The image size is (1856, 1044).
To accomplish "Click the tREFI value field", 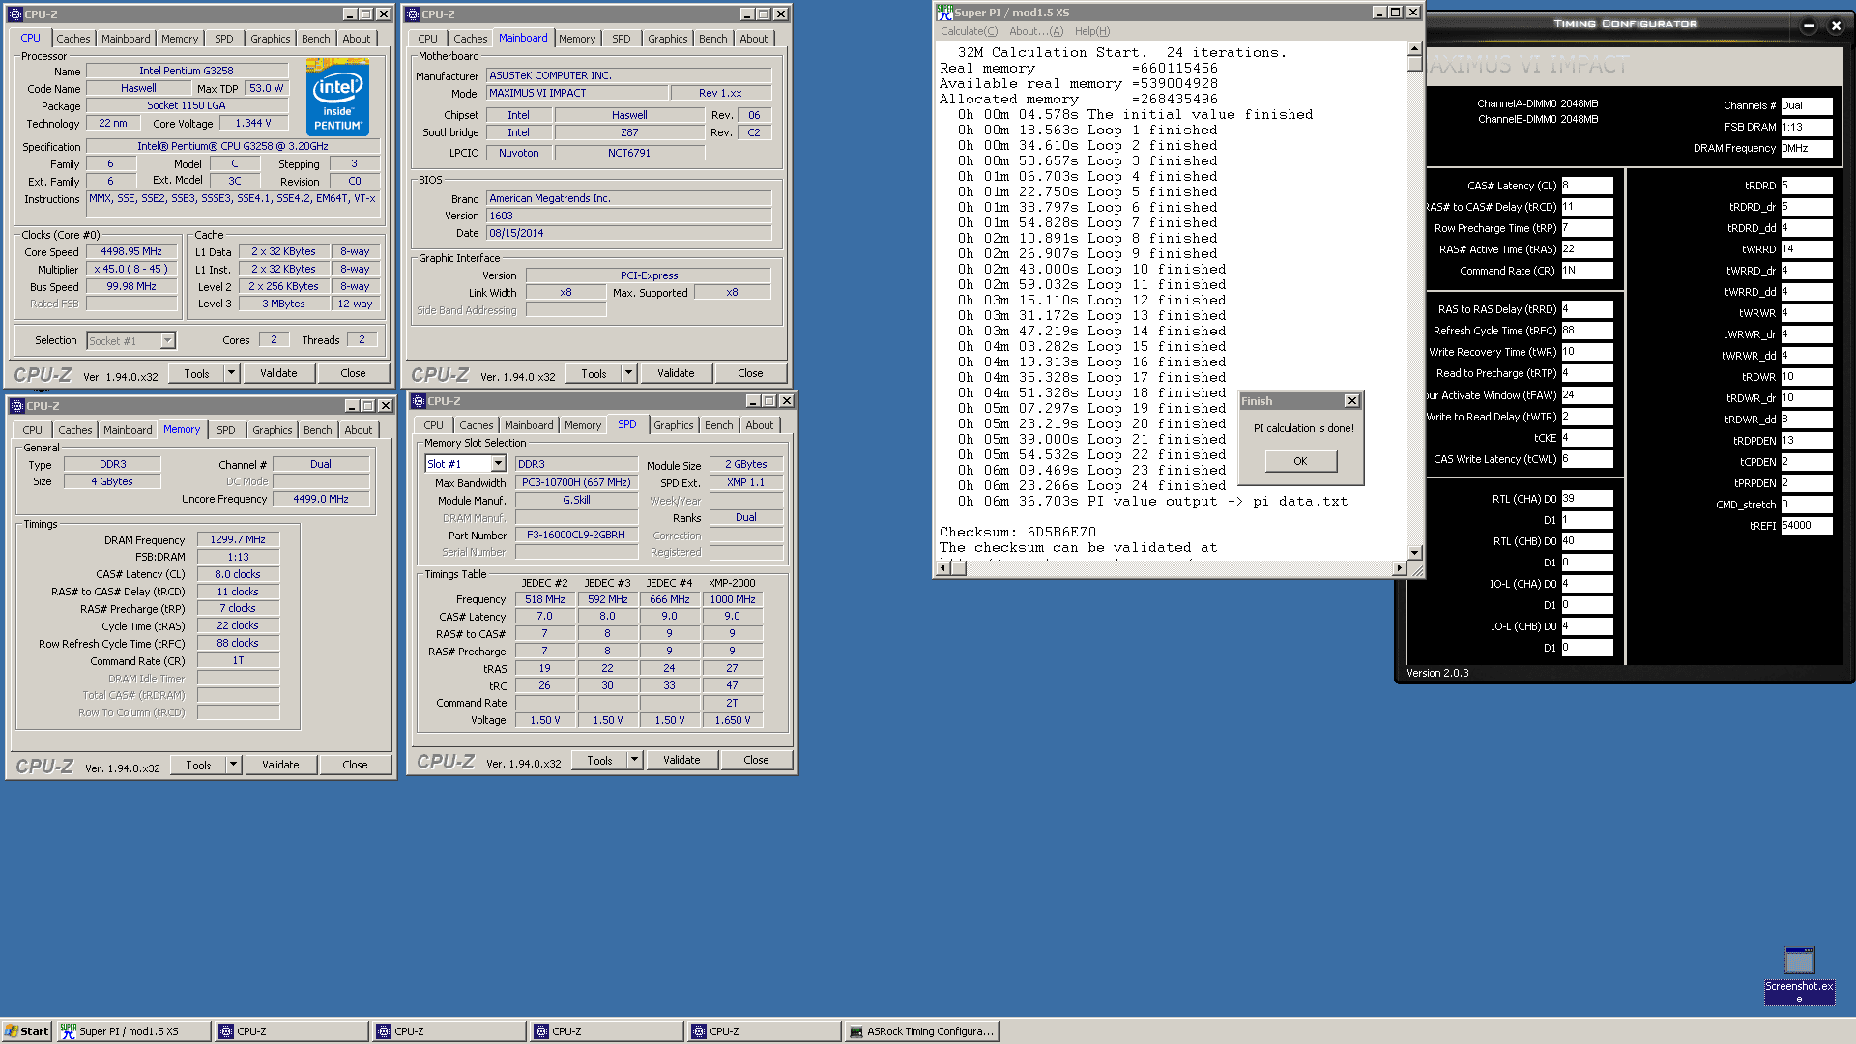I will point(1806,526).
